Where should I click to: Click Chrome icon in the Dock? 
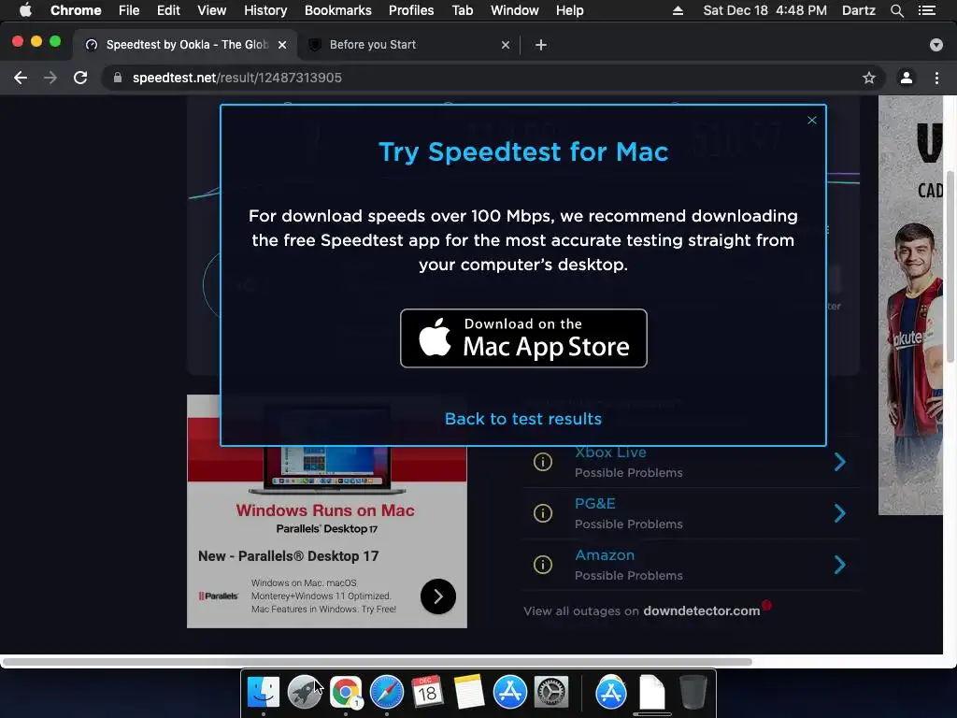pos(346,692)
